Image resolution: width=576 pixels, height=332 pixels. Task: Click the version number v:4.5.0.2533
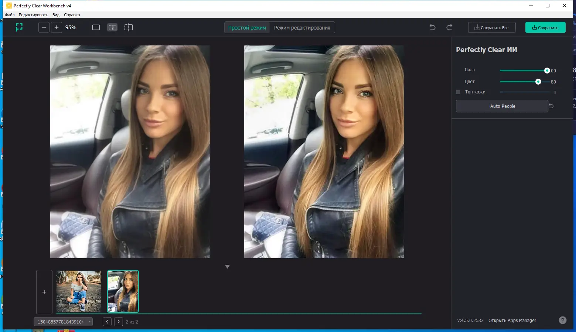pyautogui.click(x=470, y=321)
